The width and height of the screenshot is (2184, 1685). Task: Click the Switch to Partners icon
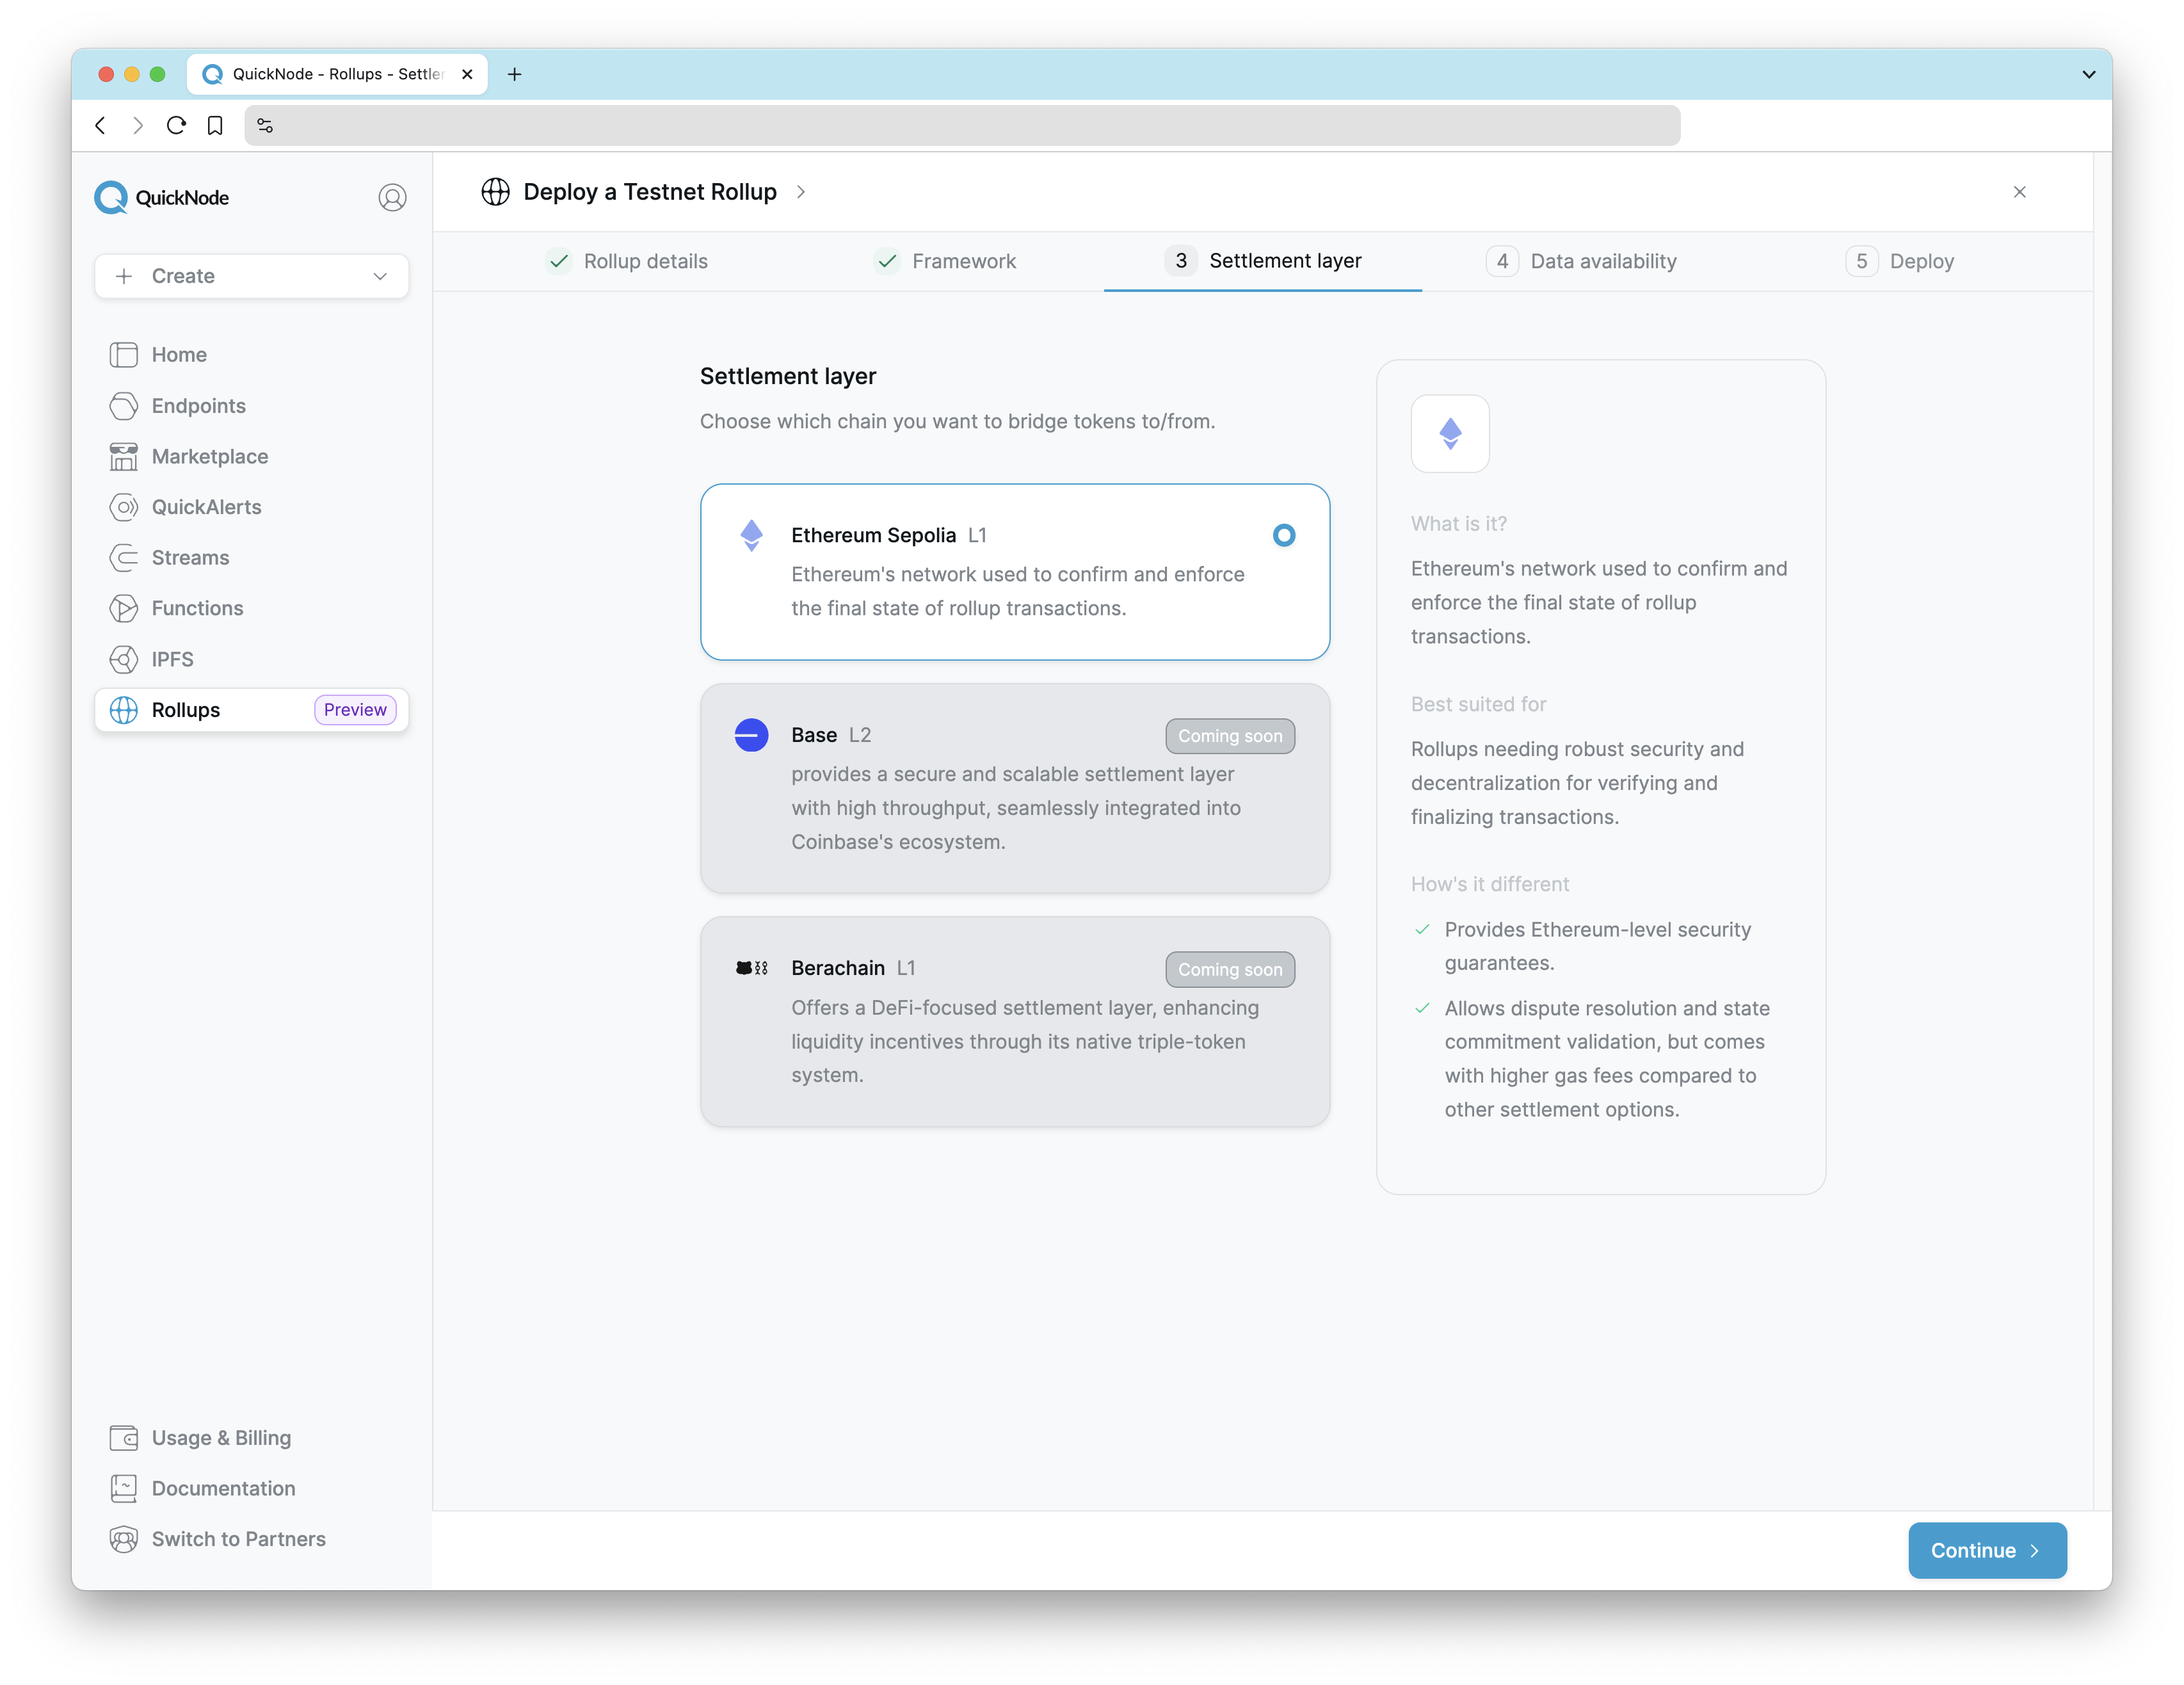click(123, 1539)
